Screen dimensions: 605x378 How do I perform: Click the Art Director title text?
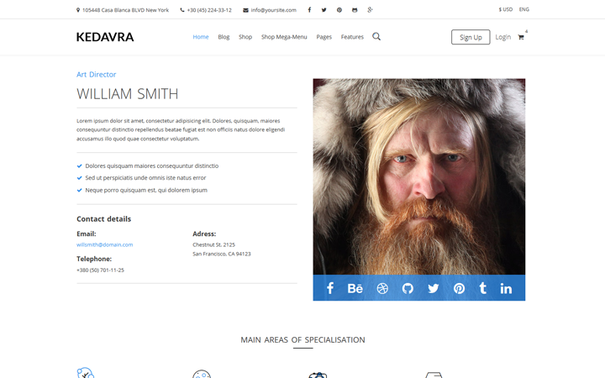(96, 75)
